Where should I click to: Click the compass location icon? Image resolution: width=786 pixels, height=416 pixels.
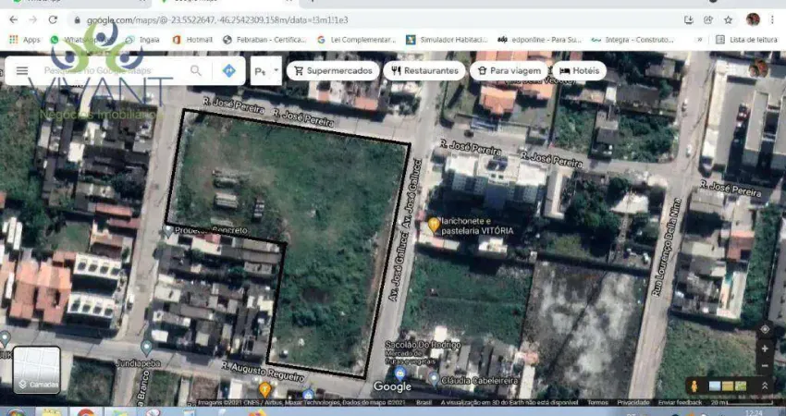click(764, 329)
